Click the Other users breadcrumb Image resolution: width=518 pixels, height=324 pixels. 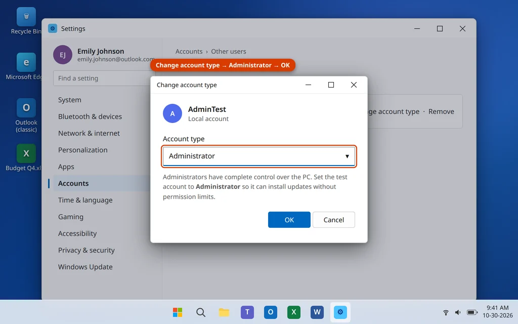[x=229, y=52]
